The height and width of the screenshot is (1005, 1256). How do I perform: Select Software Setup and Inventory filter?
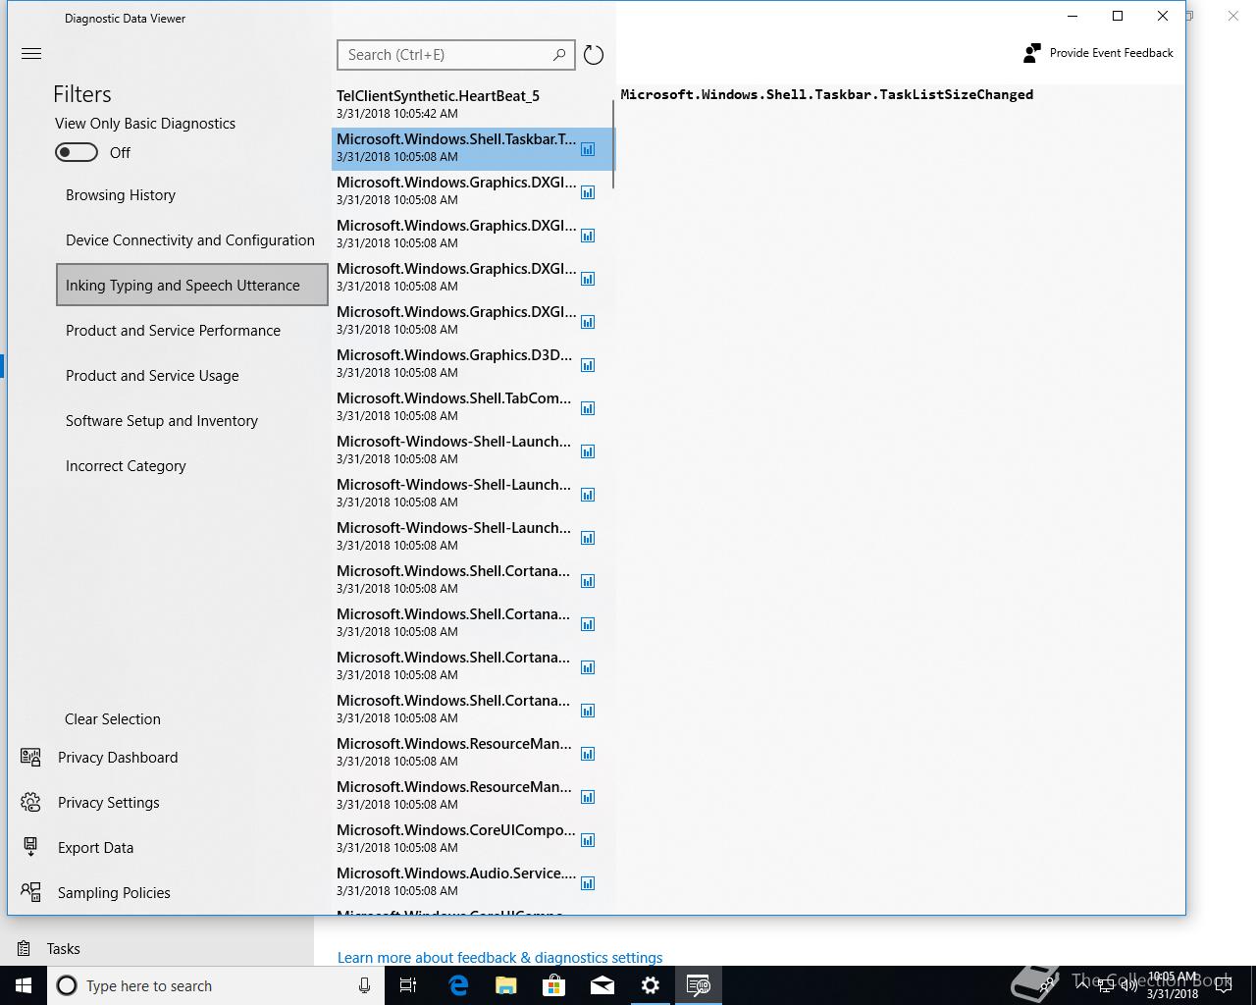tap(191, 421)
